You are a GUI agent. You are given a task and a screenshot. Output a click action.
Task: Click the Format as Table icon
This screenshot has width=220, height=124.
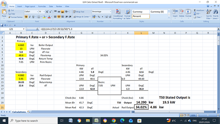(127, 12)
